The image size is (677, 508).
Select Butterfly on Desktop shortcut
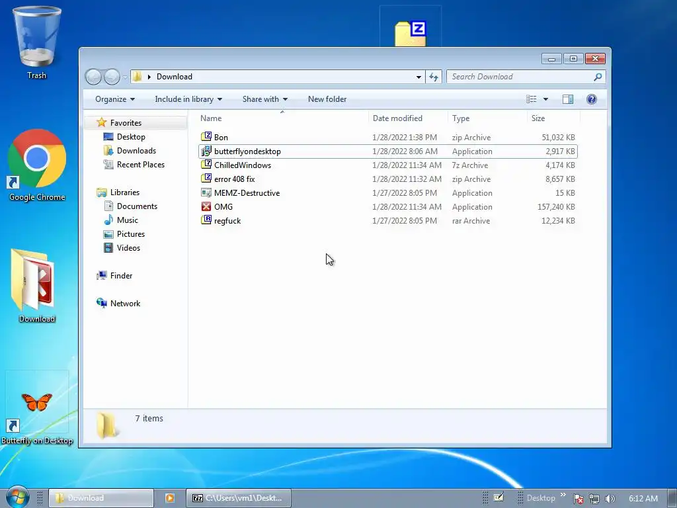37,408
